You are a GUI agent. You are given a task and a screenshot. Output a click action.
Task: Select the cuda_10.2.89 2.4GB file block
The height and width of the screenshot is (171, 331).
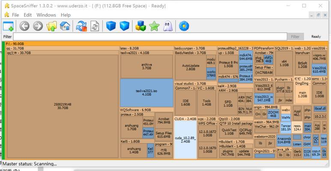click(x=185, y=139)
